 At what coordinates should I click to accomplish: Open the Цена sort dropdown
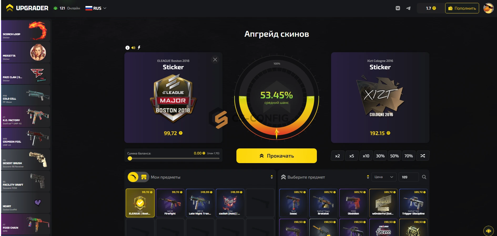click(384, 177)
